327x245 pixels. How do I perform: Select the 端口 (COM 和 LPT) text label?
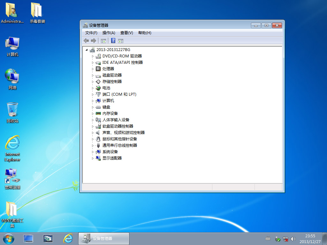119,94
